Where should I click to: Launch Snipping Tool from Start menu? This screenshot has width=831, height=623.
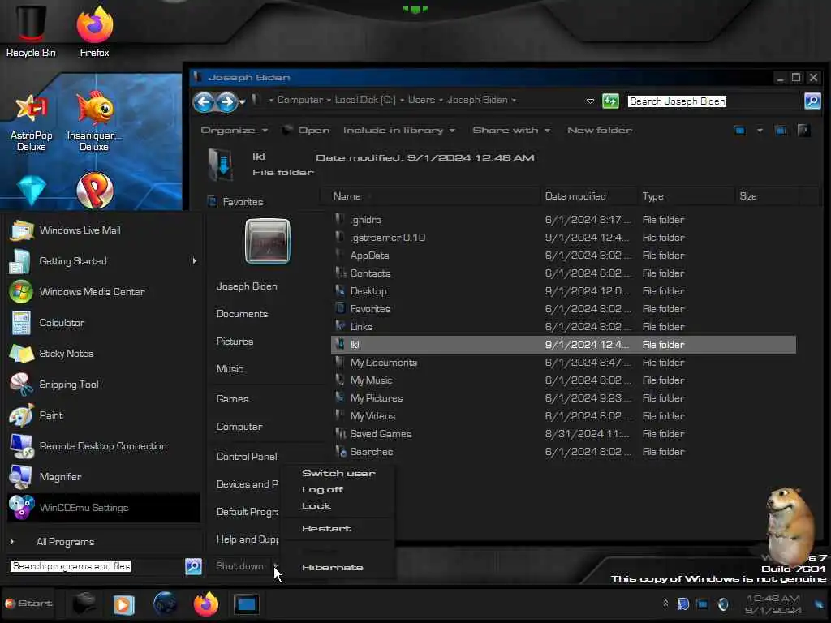click(x=104, y=385)
